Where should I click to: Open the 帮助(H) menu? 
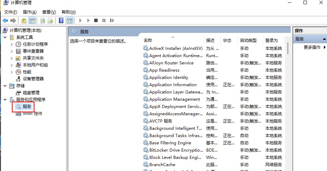(x=69, y=12)
